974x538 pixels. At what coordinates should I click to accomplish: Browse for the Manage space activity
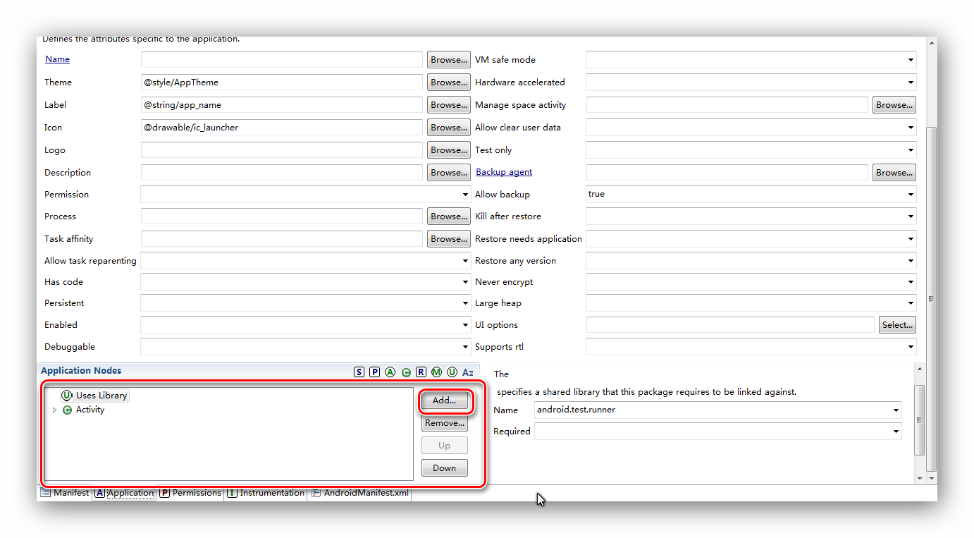894,105
